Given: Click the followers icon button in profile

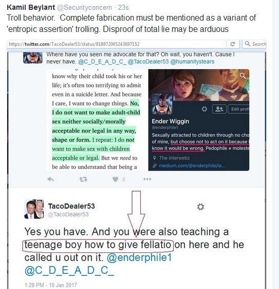Looking at the screenshot, I should coord(219,109).
